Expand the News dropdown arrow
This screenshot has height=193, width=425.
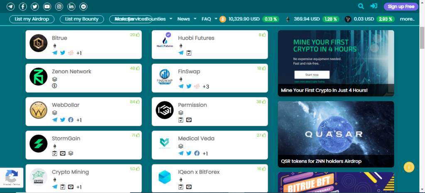coord(195,19)
